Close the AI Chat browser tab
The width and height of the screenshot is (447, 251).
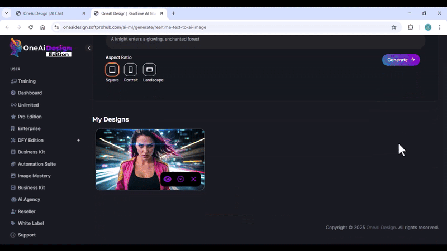click(x=83, y=13)
